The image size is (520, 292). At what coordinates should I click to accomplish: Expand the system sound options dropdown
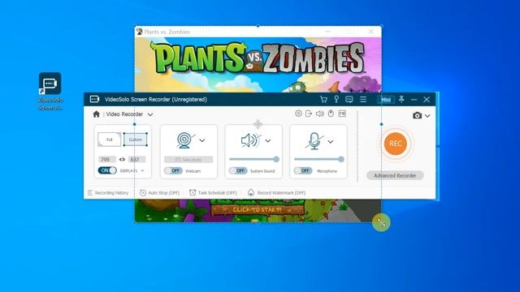point(268,140)
